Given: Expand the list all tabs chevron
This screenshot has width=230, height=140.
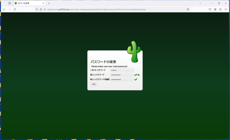Looking at the screenshot, I should tap(200, 3).
